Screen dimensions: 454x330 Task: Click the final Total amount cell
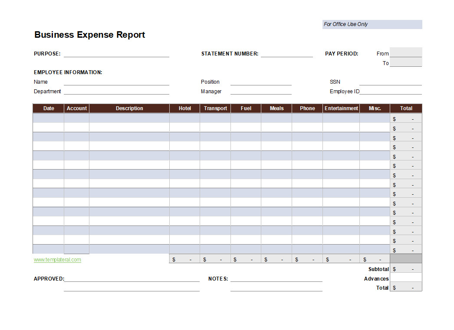(x=406, y=288)
